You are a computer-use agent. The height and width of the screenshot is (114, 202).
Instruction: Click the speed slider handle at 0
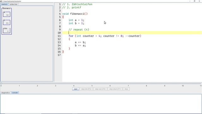point(1,84)
